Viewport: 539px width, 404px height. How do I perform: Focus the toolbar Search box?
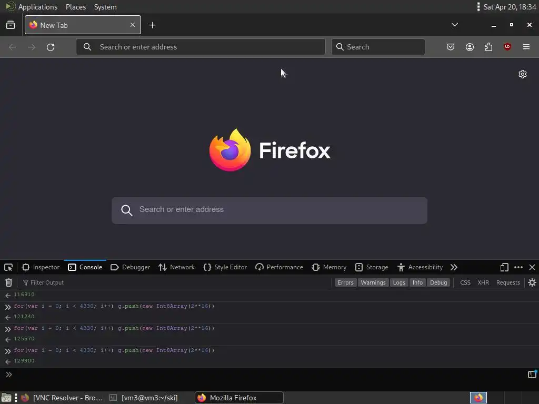click(378, 47)
